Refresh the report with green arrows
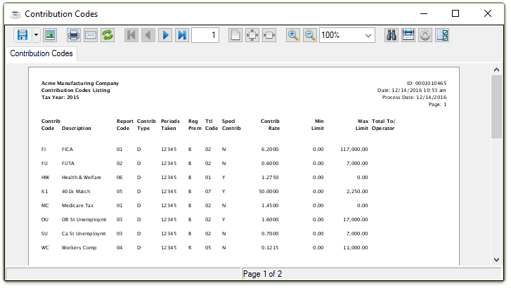The image size is (511, 288). (108, 35)
